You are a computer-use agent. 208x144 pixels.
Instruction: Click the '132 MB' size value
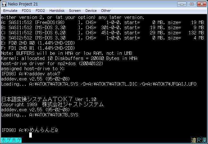tap(196, 33)
